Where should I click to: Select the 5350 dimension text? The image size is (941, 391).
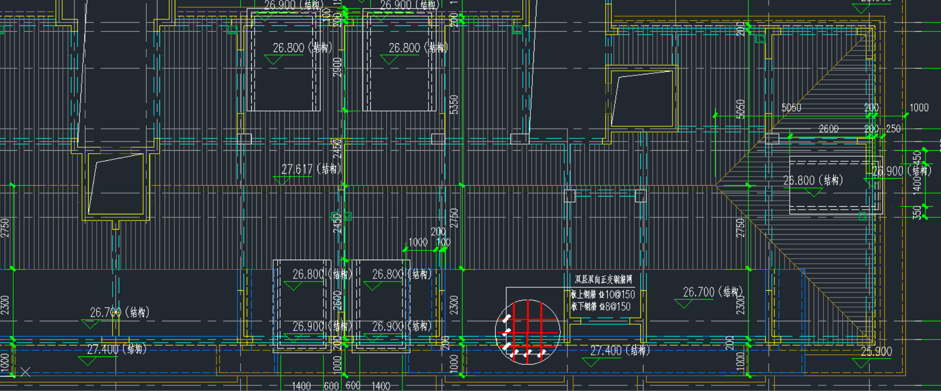454,105
